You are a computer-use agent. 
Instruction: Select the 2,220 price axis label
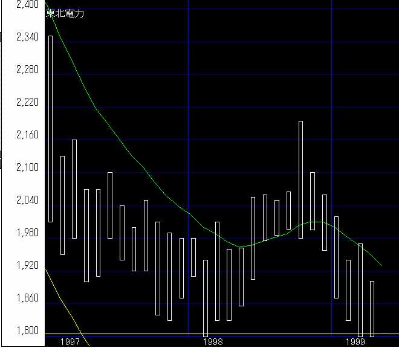pyautogui.click(x=27, y=103)
